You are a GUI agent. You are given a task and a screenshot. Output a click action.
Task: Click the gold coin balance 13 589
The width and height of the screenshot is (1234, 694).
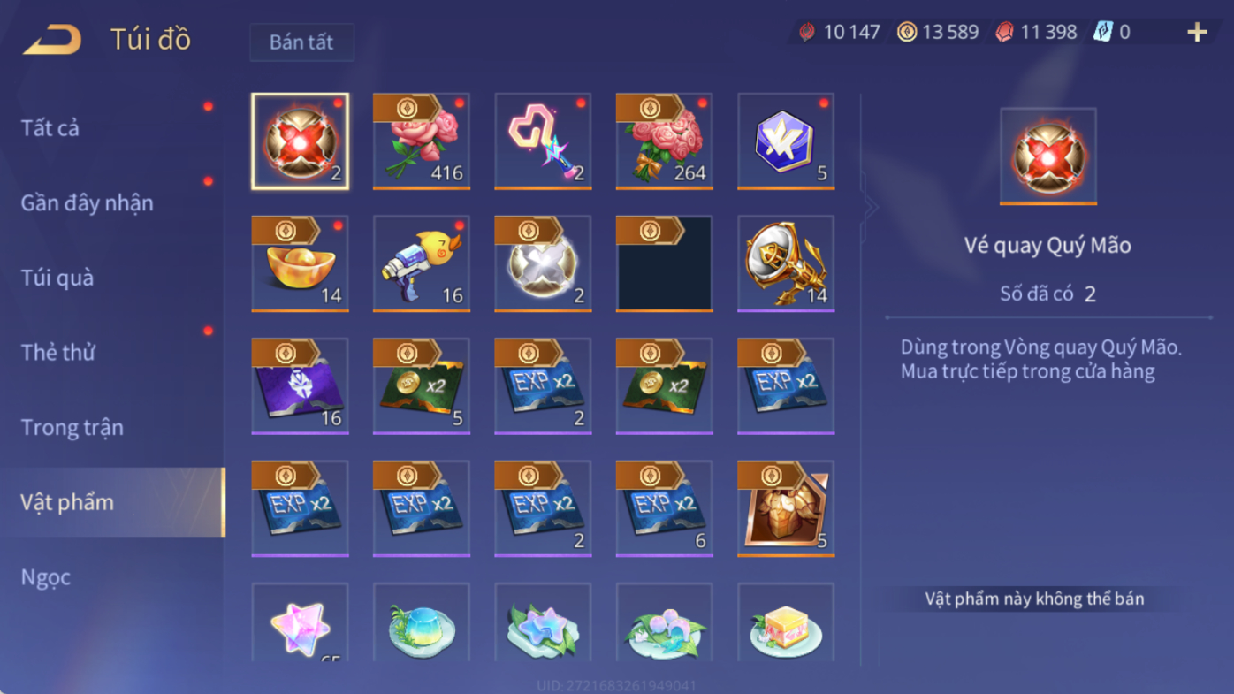click(938, 33)
